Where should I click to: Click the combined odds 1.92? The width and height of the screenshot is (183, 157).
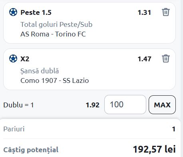93,105
